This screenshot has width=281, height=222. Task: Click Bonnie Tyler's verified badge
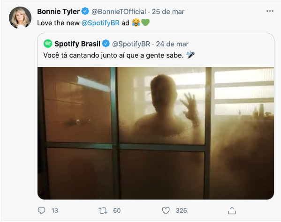pos(85,11)
